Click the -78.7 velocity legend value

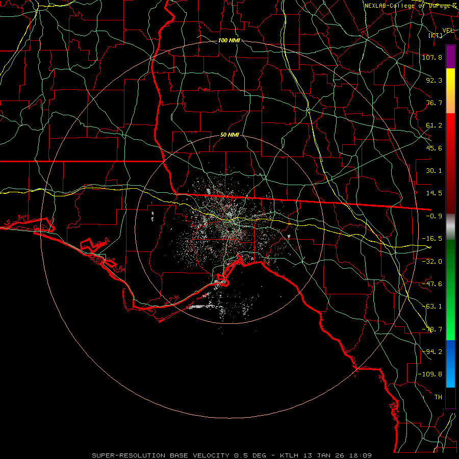tap(432, 329)
